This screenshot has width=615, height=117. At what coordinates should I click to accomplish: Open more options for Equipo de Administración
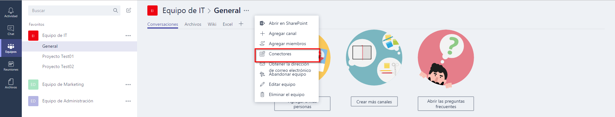(128, 101)
